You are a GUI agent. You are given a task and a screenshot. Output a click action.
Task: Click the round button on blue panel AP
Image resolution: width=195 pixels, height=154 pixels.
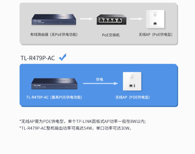pyautogui.click(x=132, y=78)
